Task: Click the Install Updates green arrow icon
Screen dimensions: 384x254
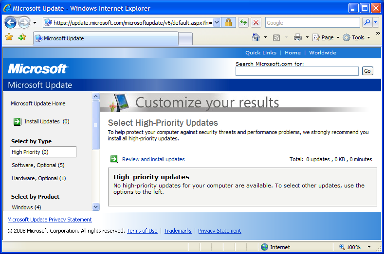Action: tap(17, 121)
